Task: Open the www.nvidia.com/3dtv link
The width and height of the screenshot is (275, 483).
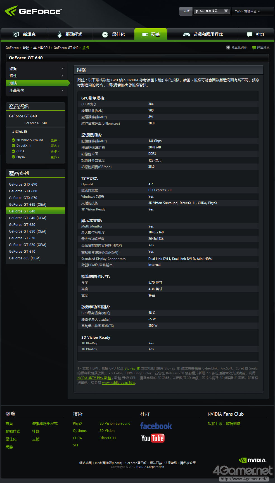Action: point(118,383)
